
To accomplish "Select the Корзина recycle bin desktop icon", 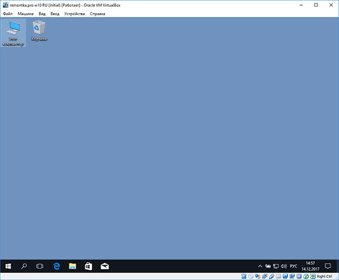I will click(x=39, y=31).
